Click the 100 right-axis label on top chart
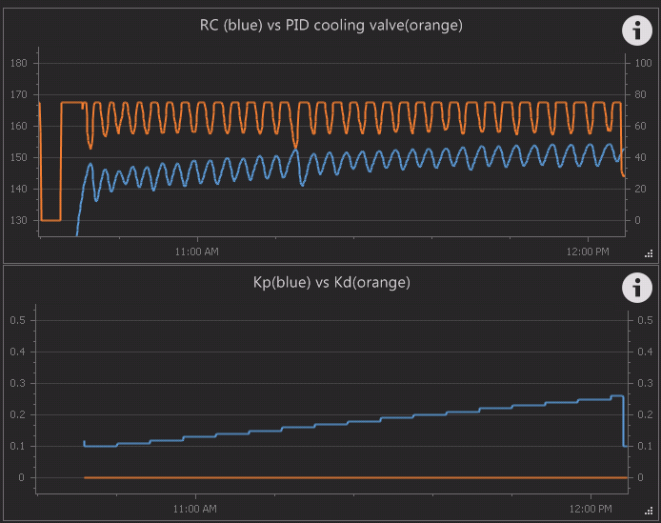Image resolution: width=661 pixels, height=523 pixels. [x=643, y=63]
